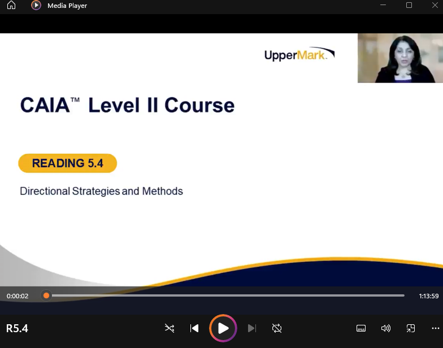Click the R5.4 track title
Viewport: 443px width, 348px height.
pyautogui.click(x=17, y=329)
